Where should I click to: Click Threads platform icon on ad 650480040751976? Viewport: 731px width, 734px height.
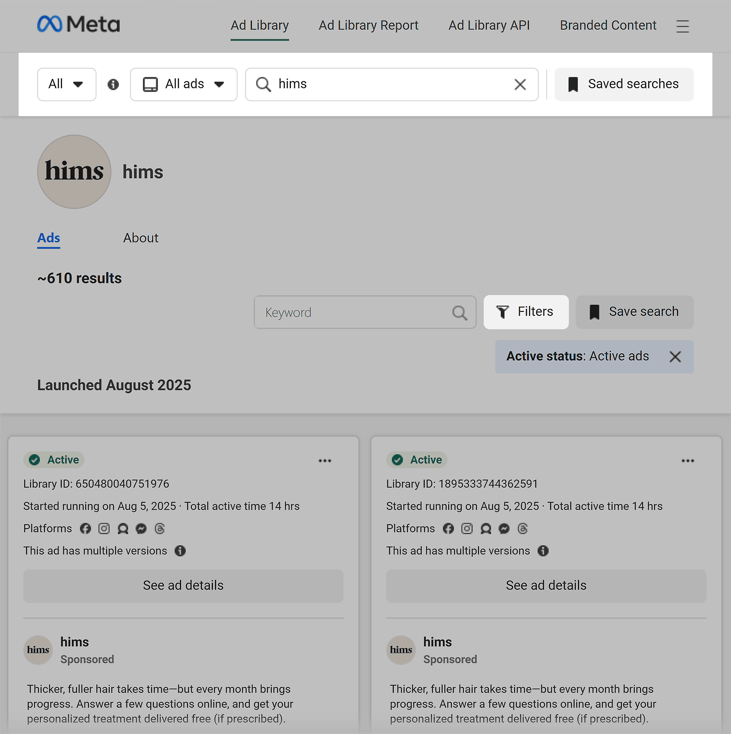click(160, 528)
